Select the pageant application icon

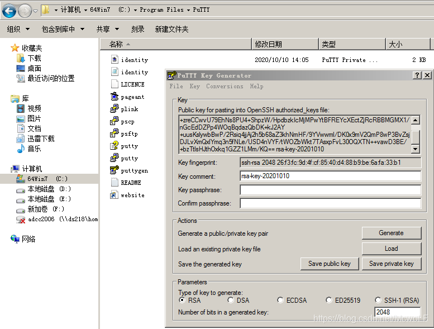(x=115, y=97)
